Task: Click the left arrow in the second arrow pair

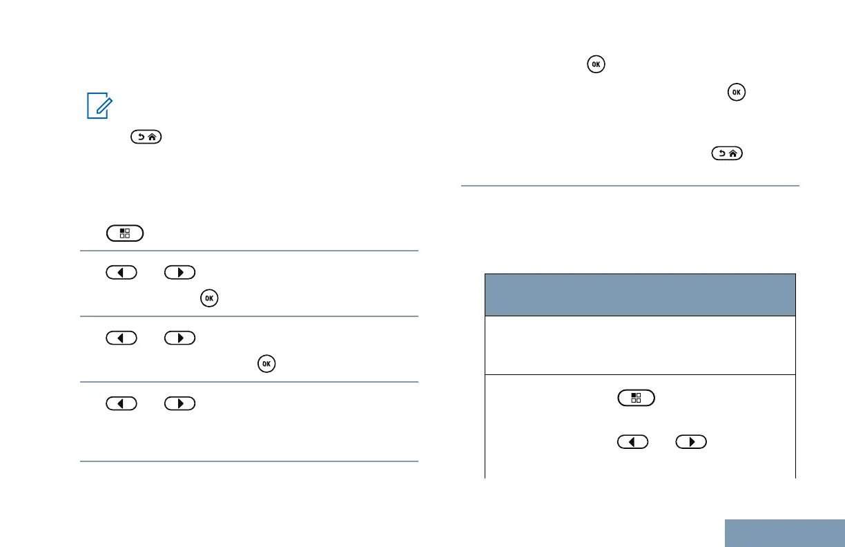Action: coord(121,338)
